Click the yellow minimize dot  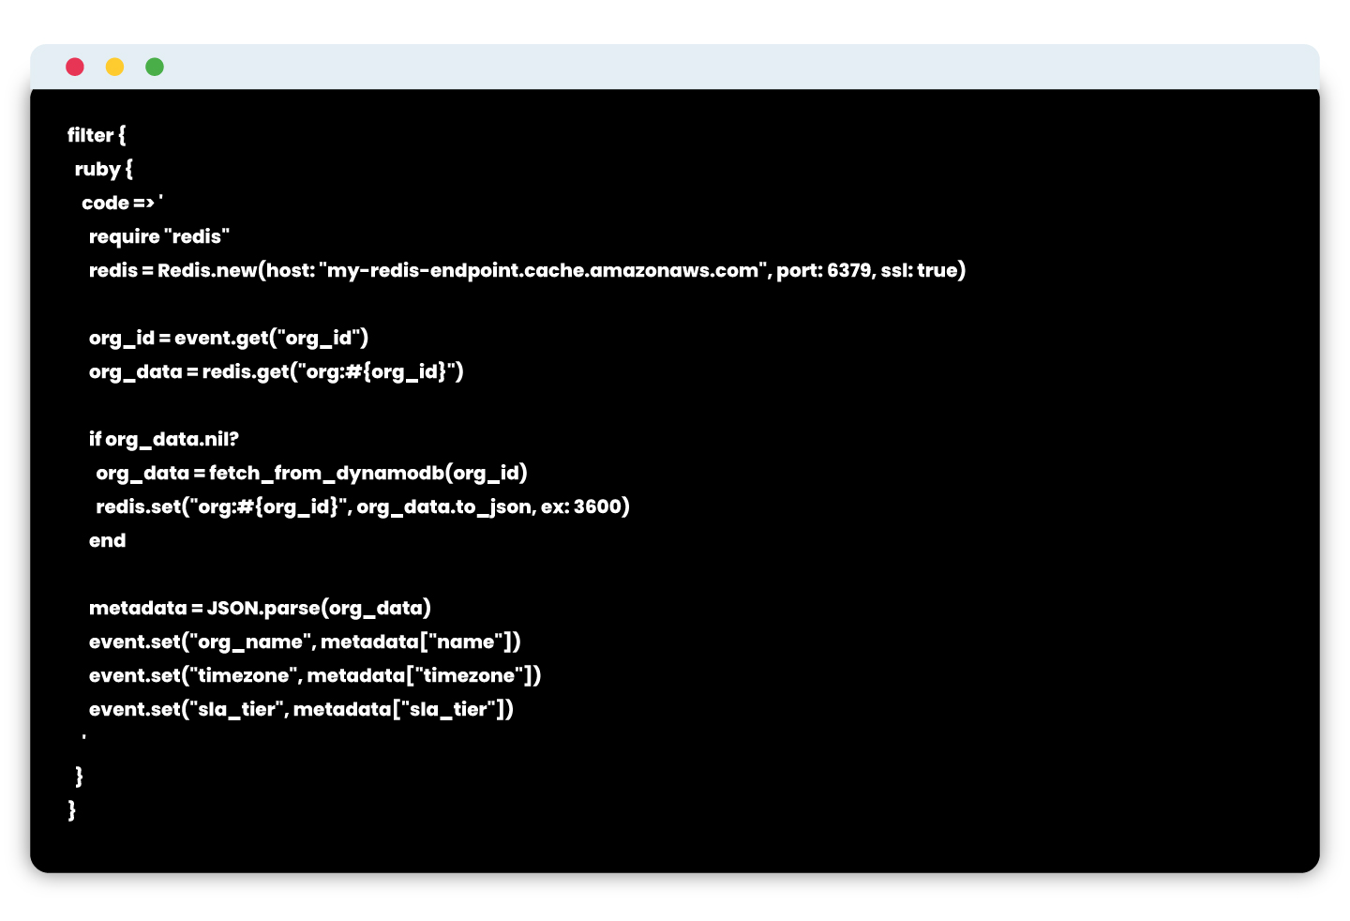tap(114, 67)
